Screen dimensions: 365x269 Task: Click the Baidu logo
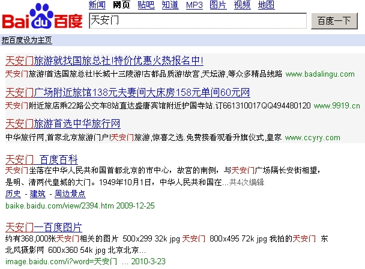pos(43,17)
